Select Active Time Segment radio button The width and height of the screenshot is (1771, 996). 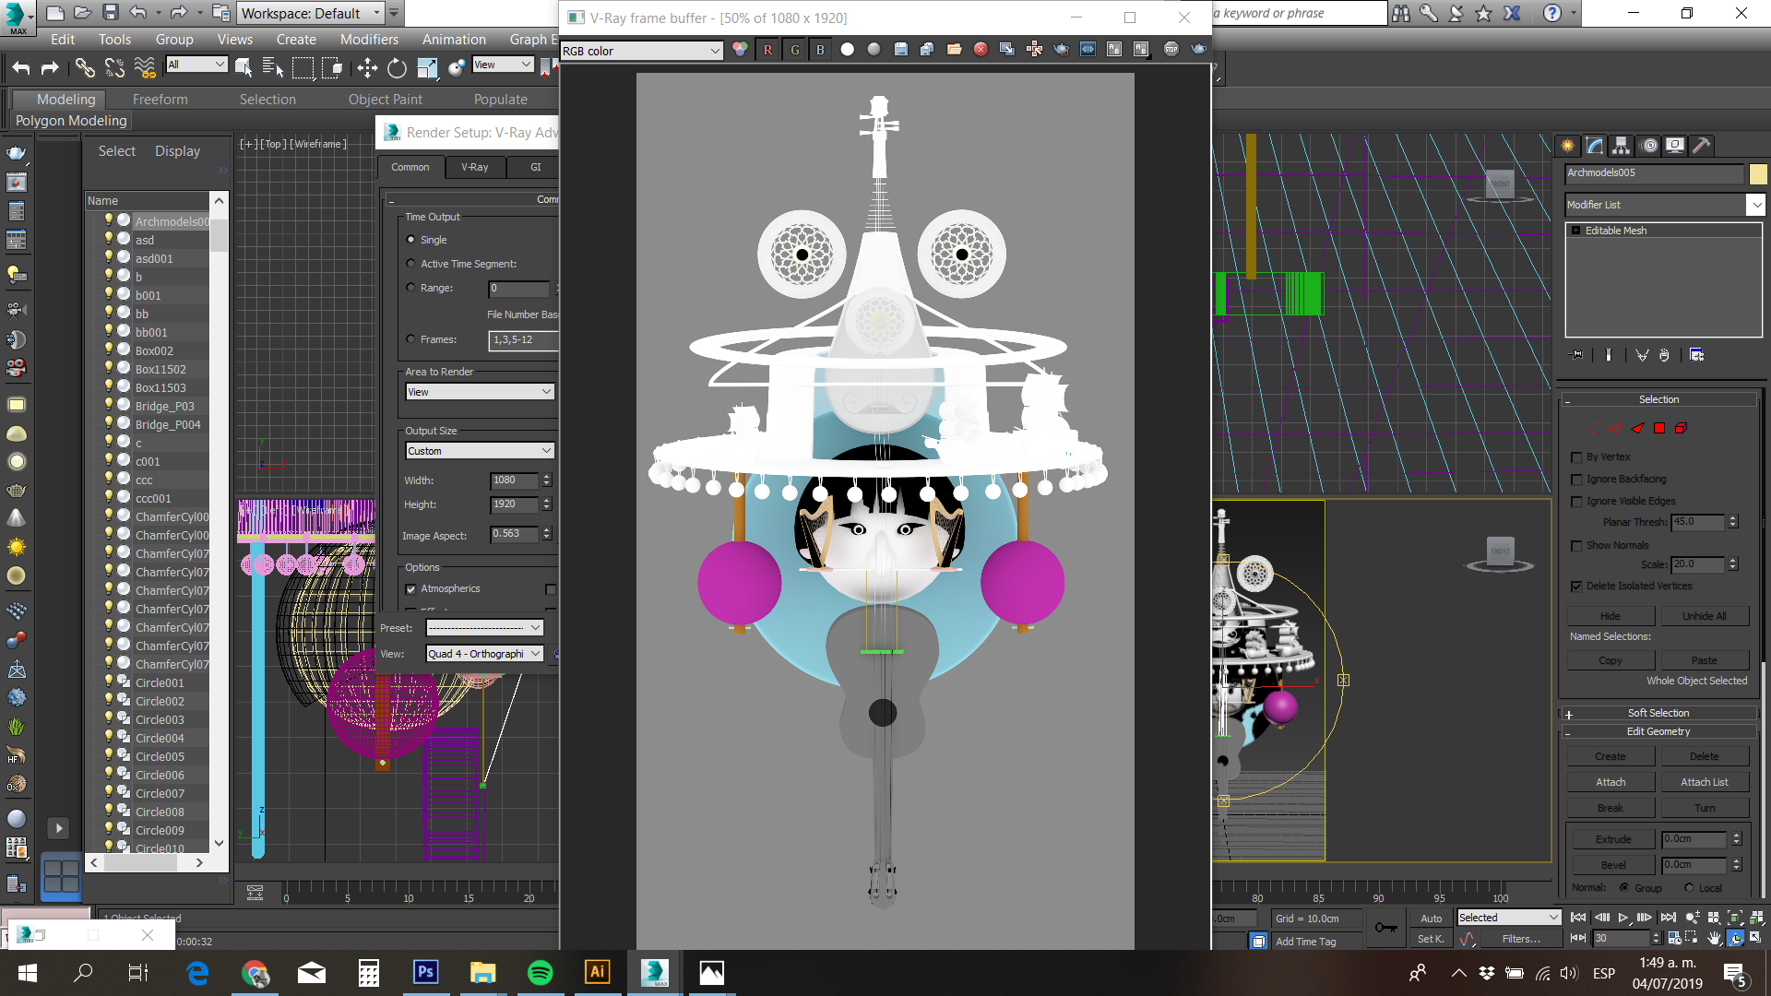click(410, 264)
